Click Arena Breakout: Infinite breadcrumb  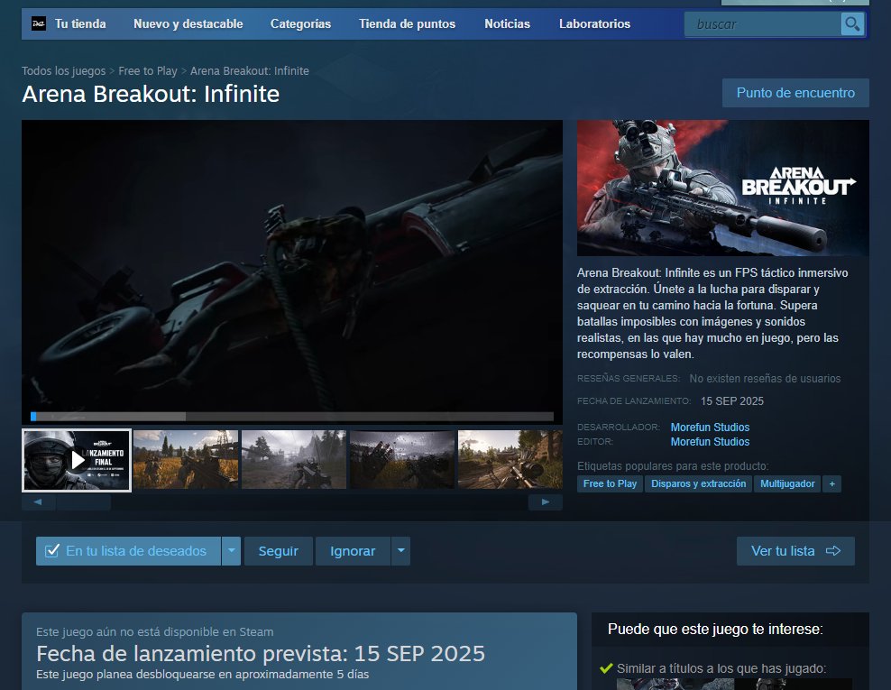click(250, 71)
